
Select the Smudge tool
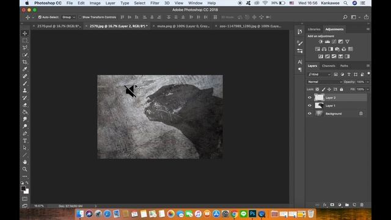tap(24, 119)
